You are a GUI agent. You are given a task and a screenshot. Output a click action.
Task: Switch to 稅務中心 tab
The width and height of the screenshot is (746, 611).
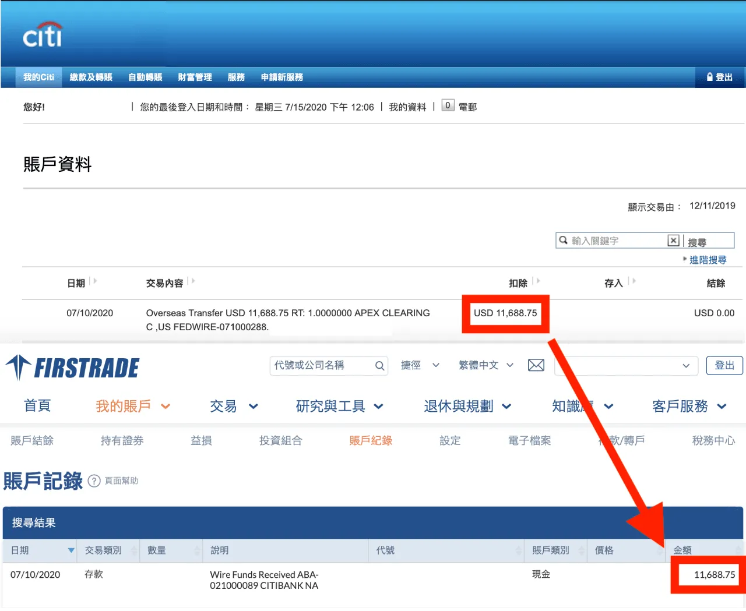coord(713,441)
